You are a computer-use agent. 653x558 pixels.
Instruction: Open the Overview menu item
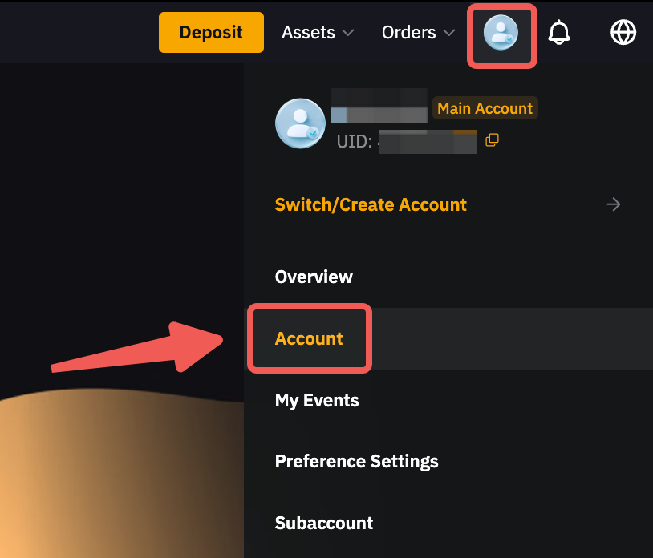click(314, 277)
